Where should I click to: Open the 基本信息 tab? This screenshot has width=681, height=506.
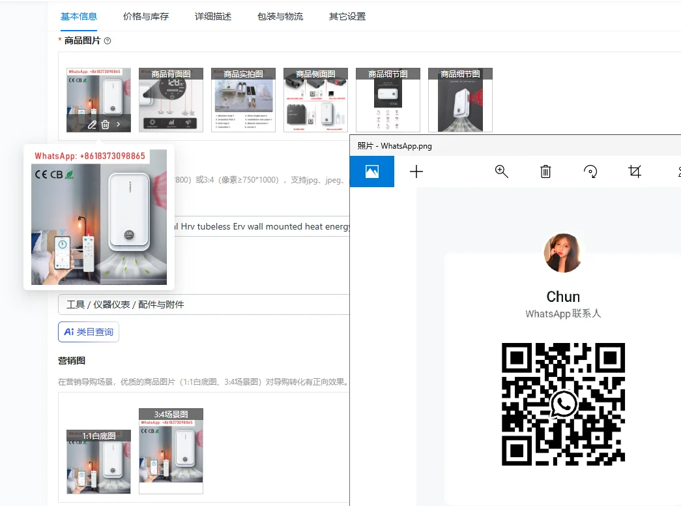click(x=79, y=16)
